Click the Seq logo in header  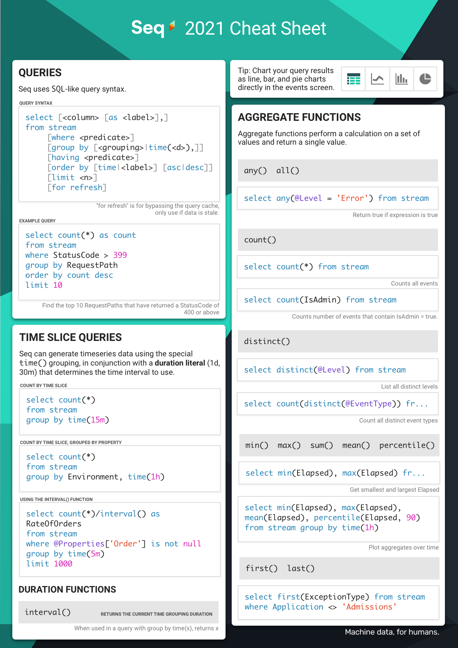pyautogui.click(x=153, y=28)
